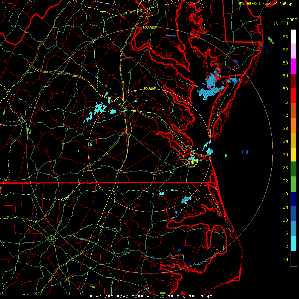Click the "50" legend value

point(285,89)
